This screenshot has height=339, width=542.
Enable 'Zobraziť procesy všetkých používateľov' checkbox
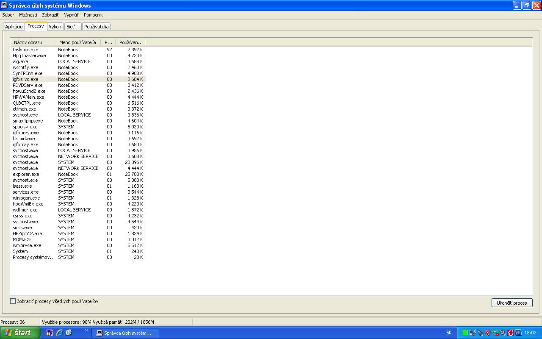[13, 301]
